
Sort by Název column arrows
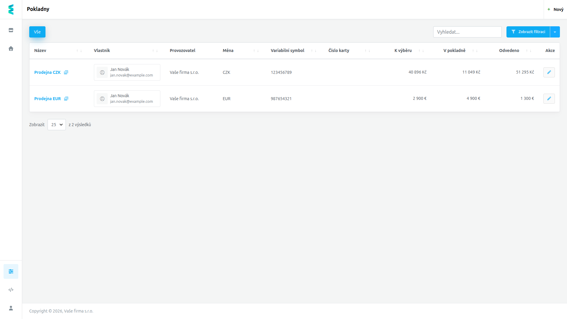pos(79,51)
